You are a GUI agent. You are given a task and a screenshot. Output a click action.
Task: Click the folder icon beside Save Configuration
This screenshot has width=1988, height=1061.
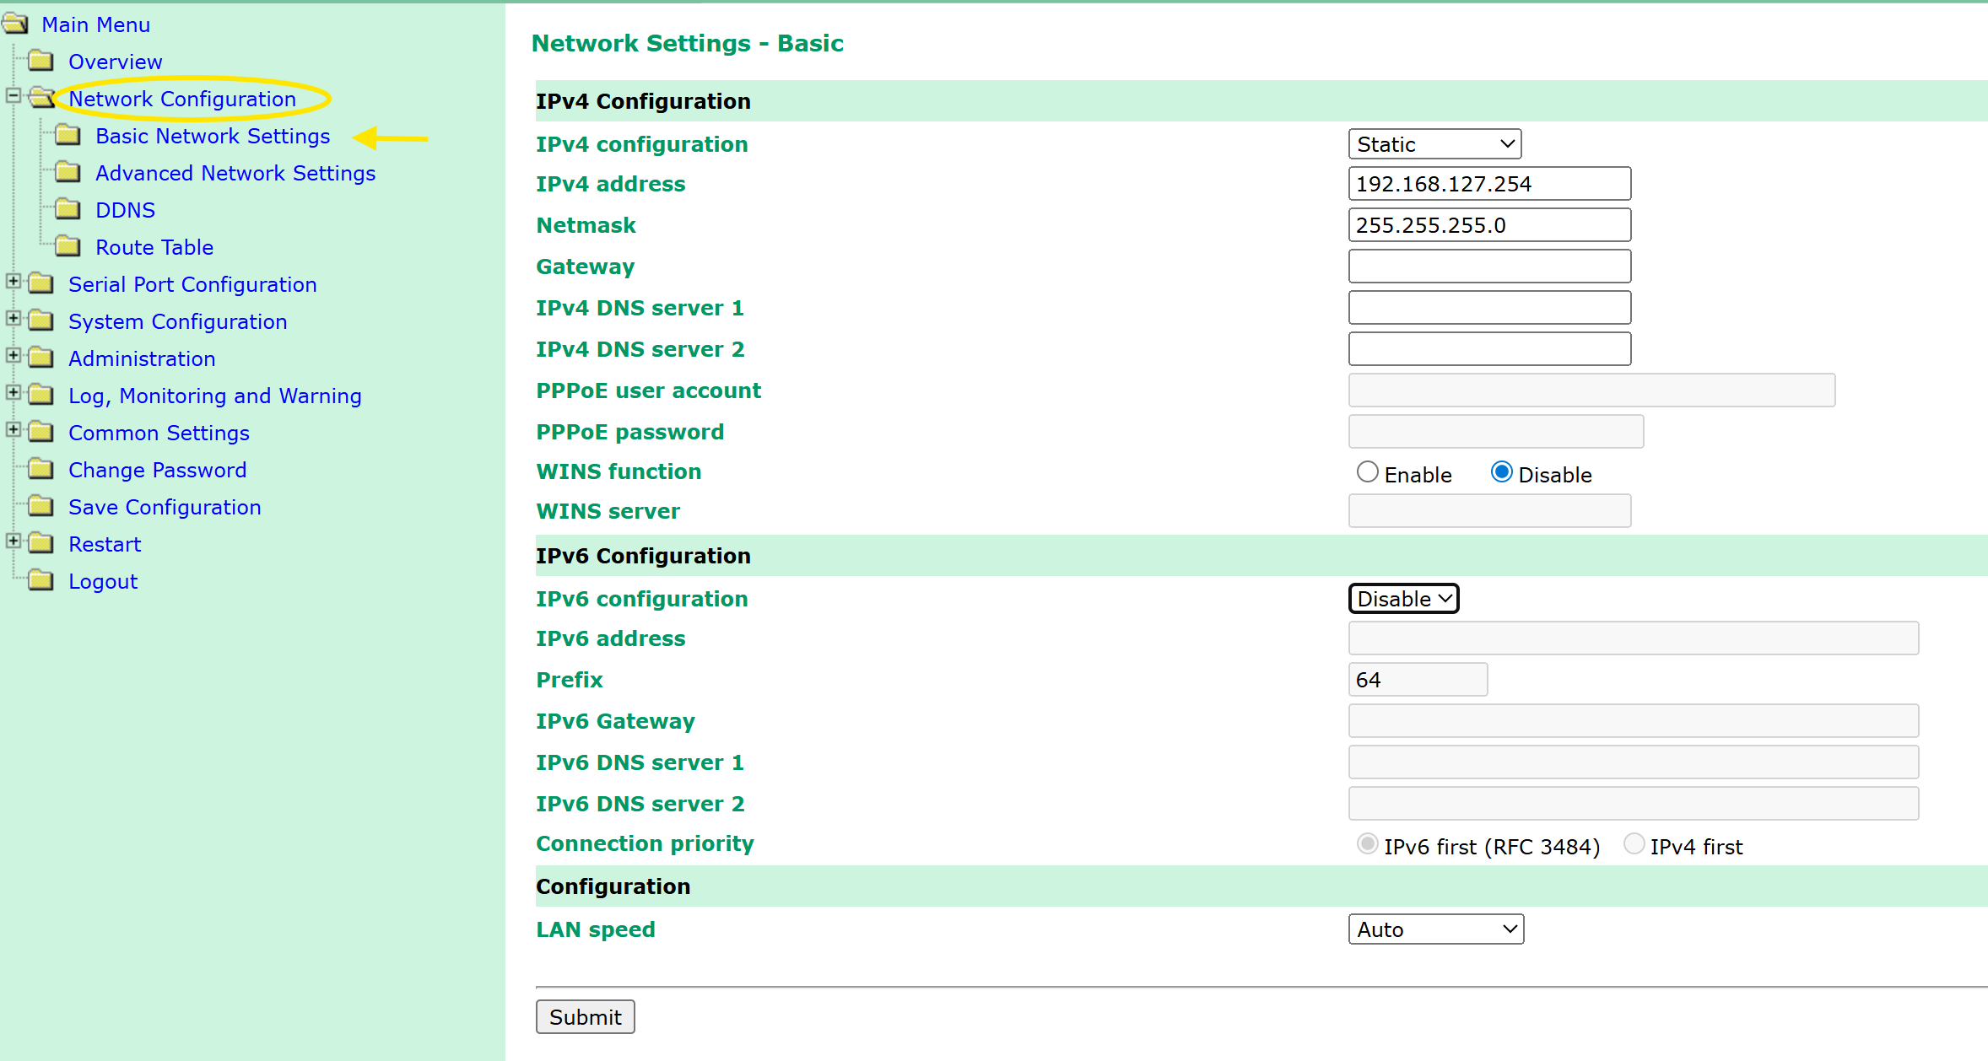click(x=41, y=507)
